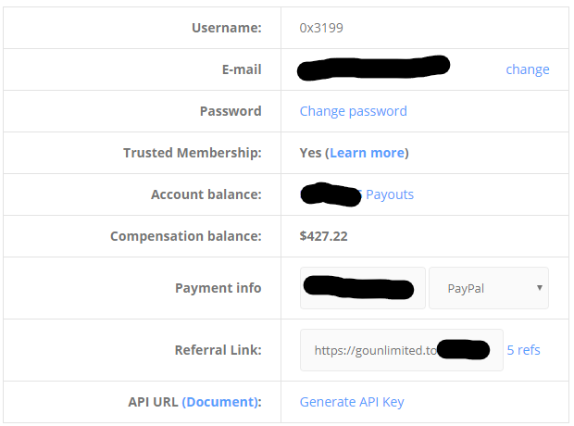Expand the PayPal payment method dropdown
Screen dimensions: 574x426
click(x=488, y=288)
